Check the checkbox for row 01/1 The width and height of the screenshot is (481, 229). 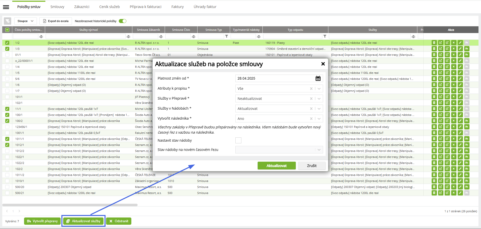coord(7,55)
